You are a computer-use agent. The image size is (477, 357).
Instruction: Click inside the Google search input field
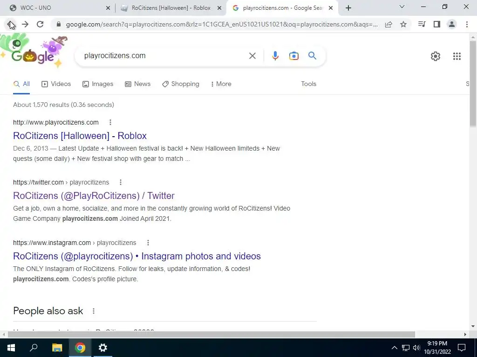point(164,56)
